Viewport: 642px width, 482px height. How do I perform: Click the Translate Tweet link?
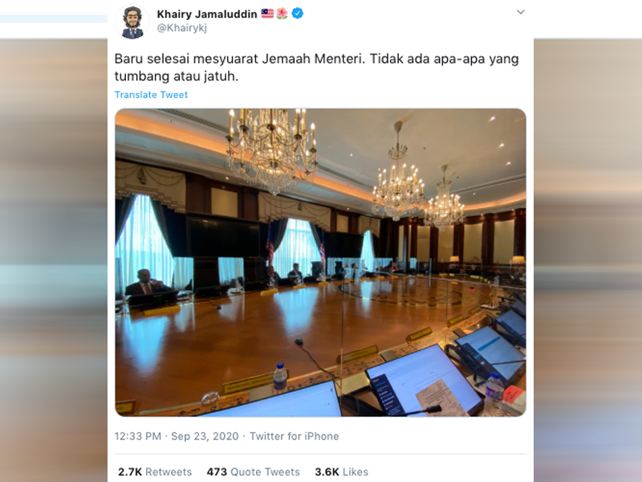point(151,95)
